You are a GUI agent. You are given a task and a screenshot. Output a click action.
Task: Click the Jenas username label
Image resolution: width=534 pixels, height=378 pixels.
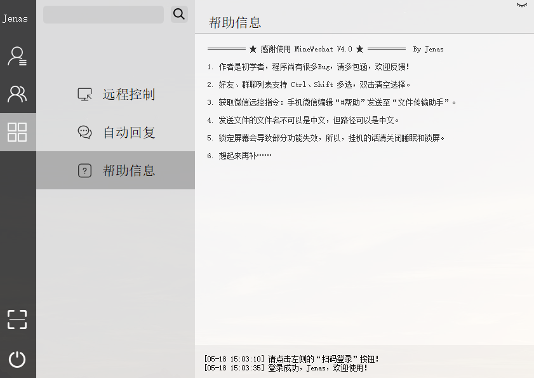[15, 18]
